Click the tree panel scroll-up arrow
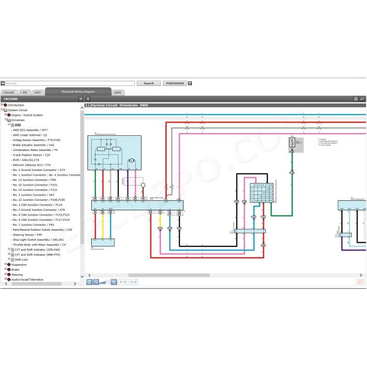This screenshot has width=367, height=367. coord(82,108)
